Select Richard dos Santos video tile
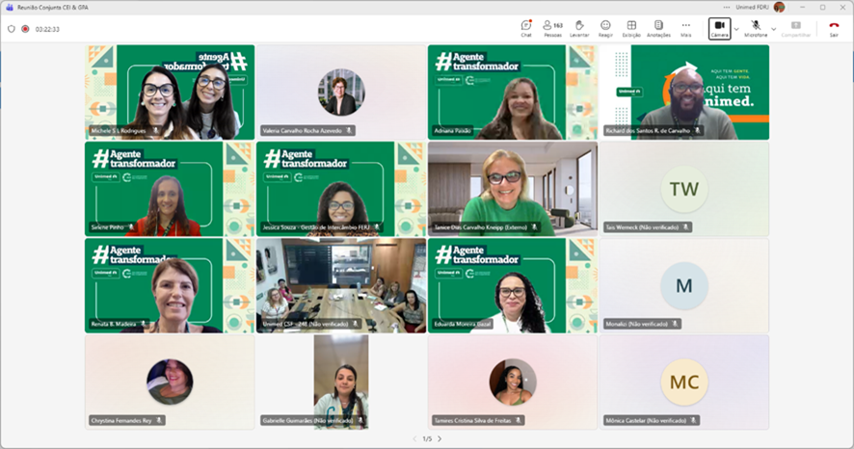 (684, 92)
